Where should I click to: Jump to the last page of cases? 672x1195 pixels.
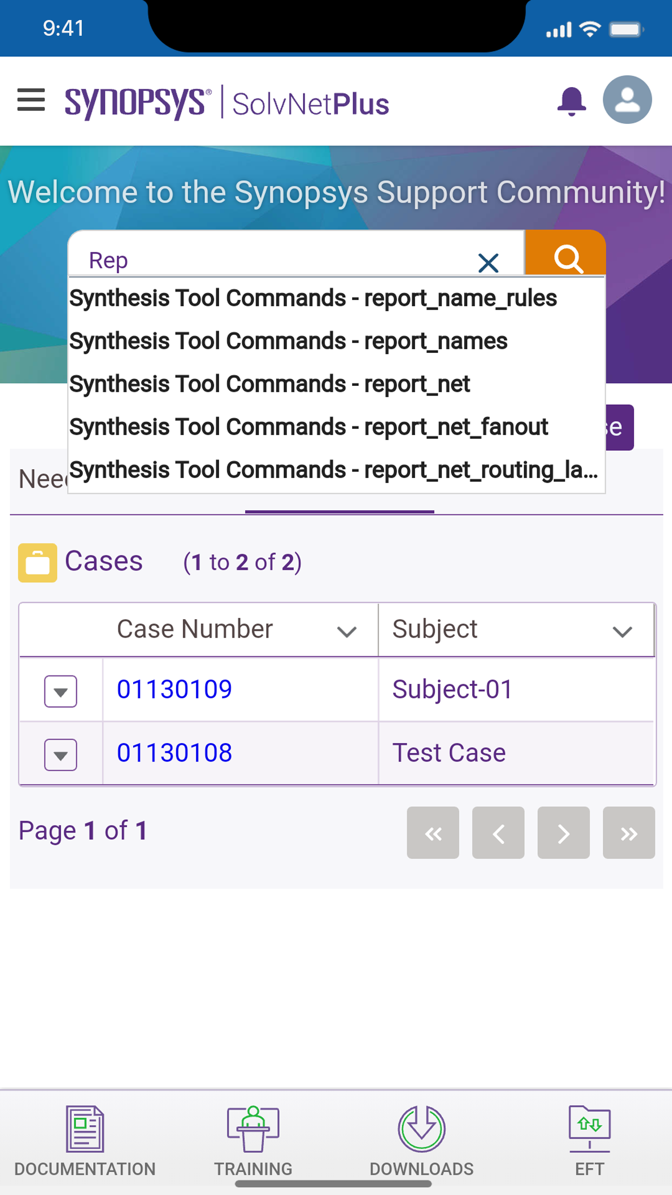629,833
